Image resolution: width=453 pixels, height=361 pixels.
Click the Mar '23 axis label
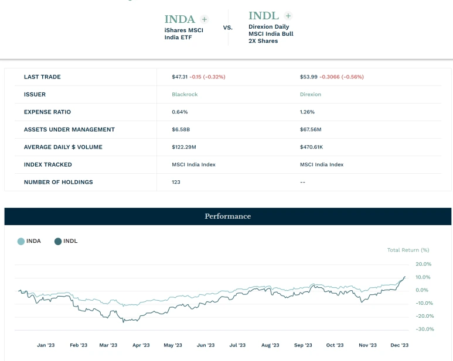click(x=108, y=345)
